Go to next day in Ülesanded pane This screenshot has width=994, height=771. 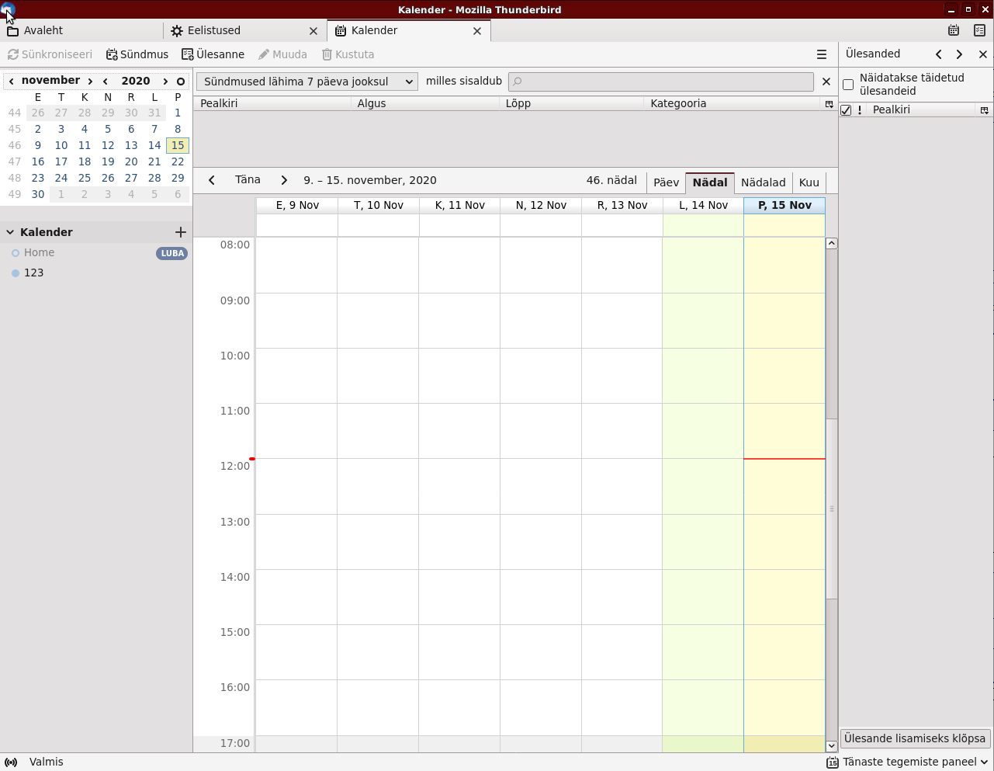click(960, 54)
